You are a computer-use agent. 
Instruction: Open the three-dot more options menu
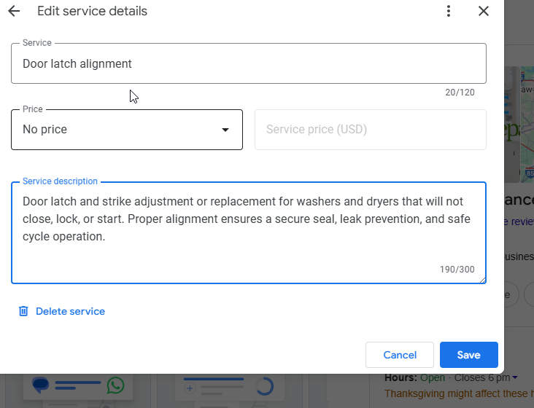[449, 11]
